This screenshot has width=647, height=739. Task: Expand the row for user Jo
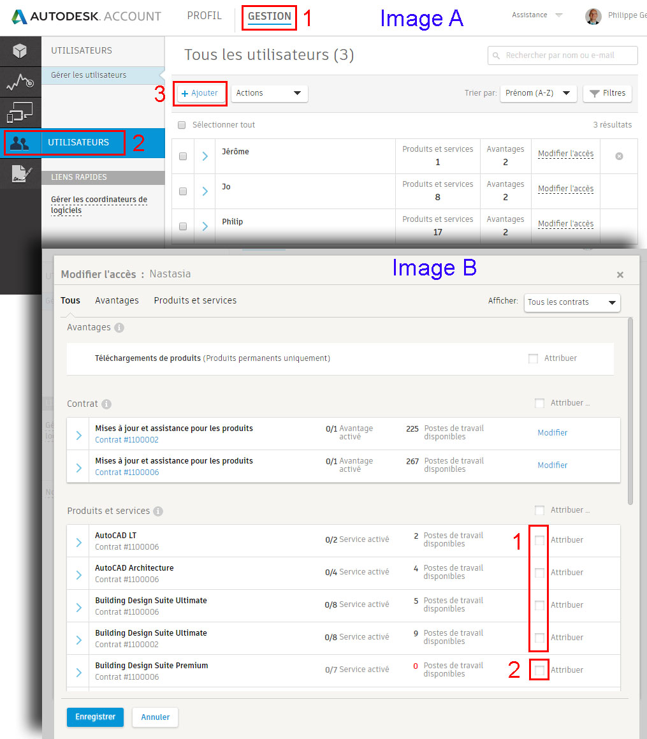205,191
